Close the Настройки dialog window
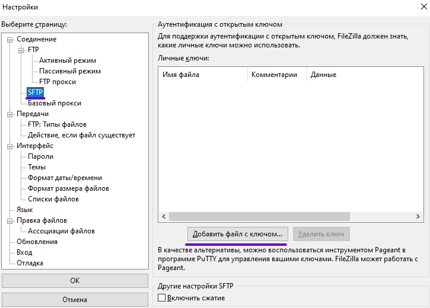The height and width of the screenshot is (308, 430). coord(420,8)
